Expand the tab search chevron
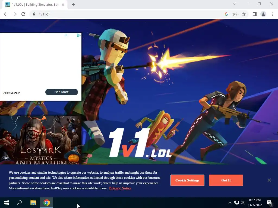 tap(234, 4)
